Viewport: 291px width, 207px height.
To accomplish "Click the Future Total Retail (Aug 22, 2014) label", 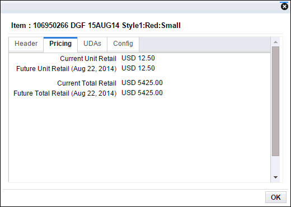I will click(x=65, y=93).
